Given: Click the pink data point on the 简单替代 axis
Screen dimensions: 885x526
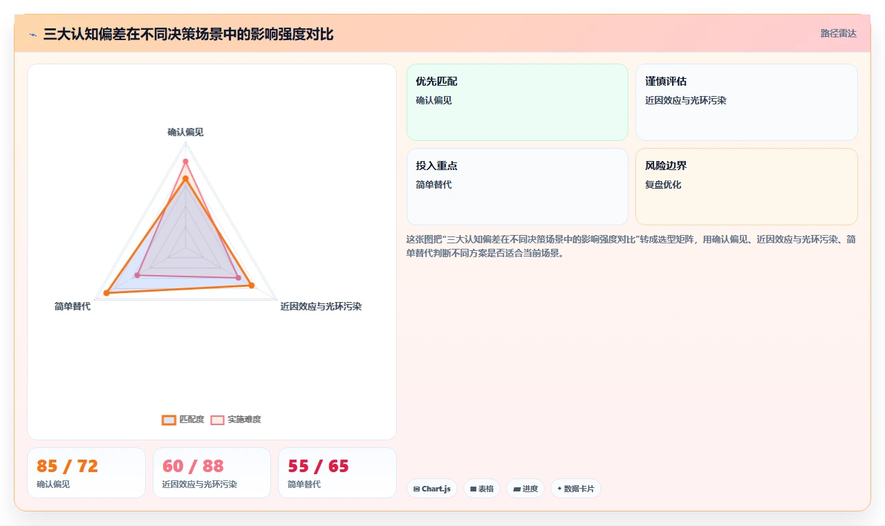Looking at the screenshot, I should point(137,276).
